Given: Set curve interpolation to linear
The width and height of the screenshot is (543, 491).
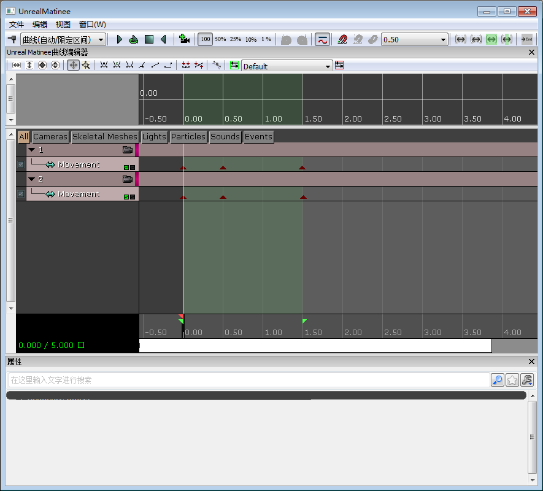Looking at the screenshot, I should 155,65.
